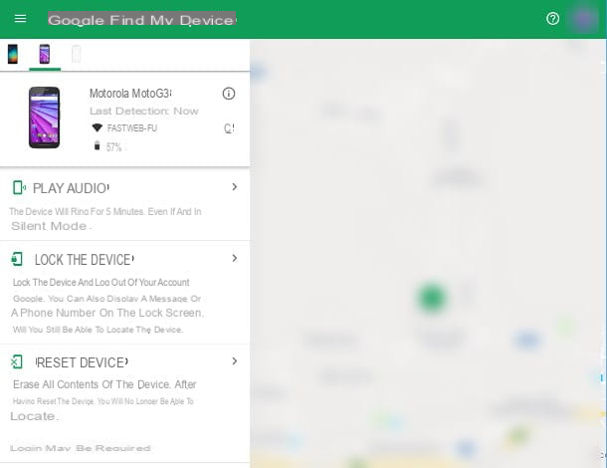Click the Motorola MotoG3 device name
Screen dimensions: 607x468
coord(130,94)
